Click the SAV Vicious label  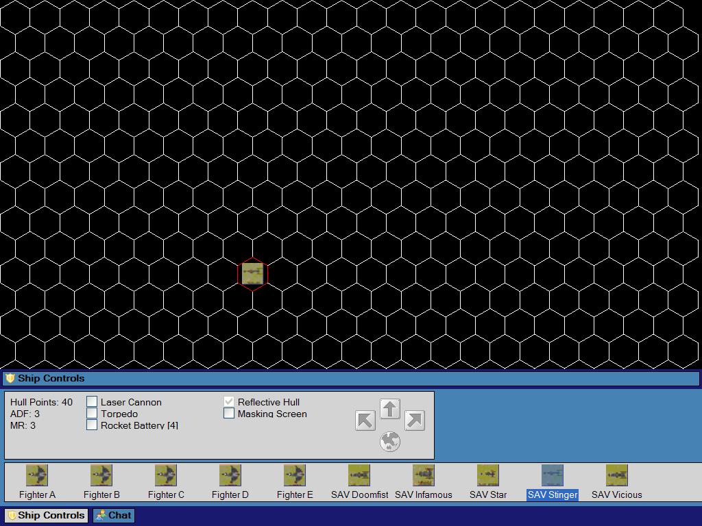(617, 494)
